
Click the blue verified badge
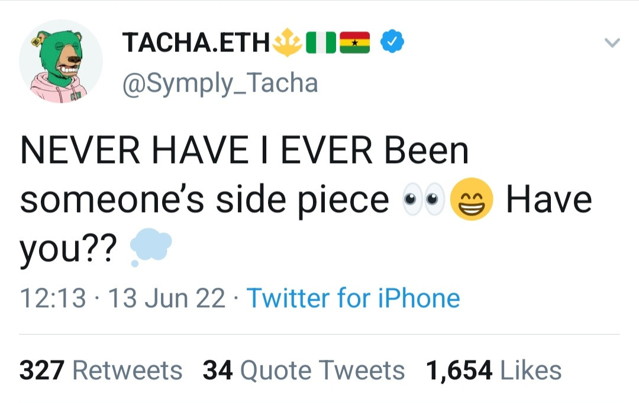pyautogui.click(x=392, y=42)
